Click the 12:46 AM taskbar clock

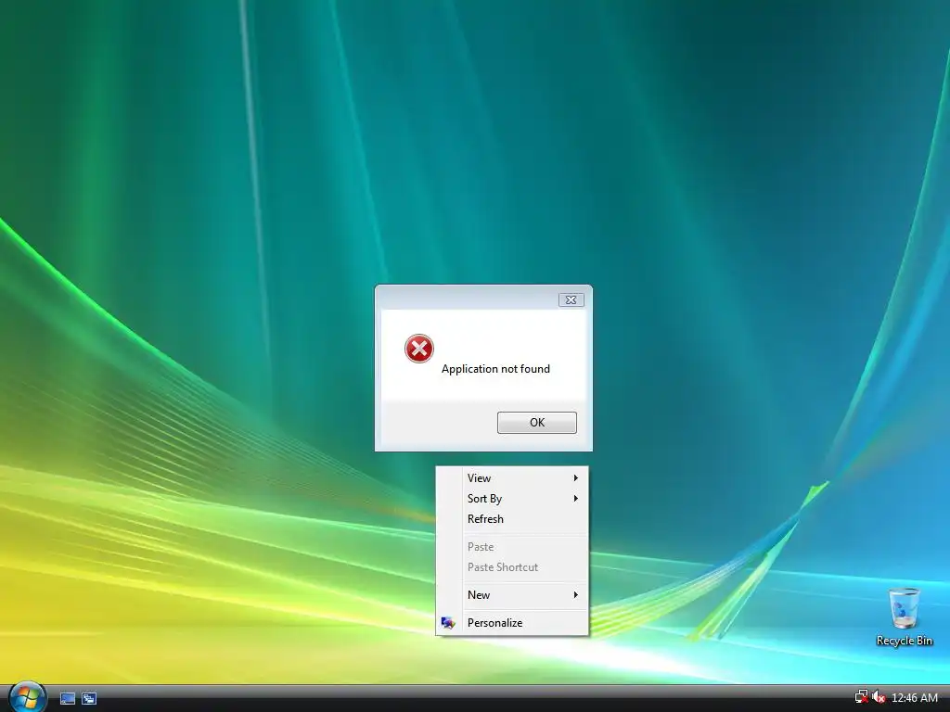[914, 698]
